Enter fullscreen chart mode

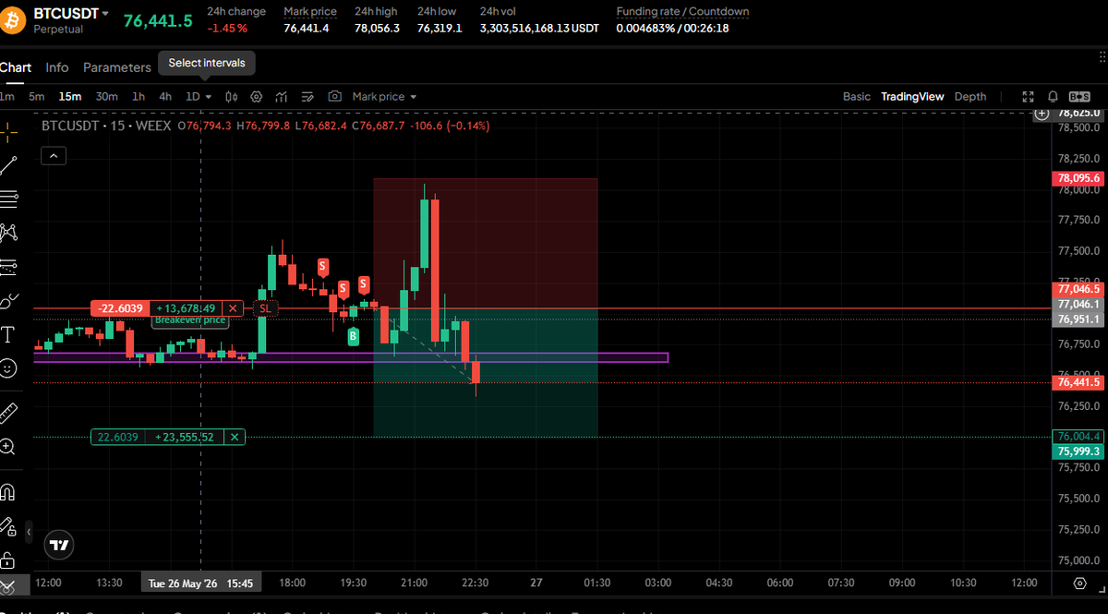click(x=1029, y=96)
